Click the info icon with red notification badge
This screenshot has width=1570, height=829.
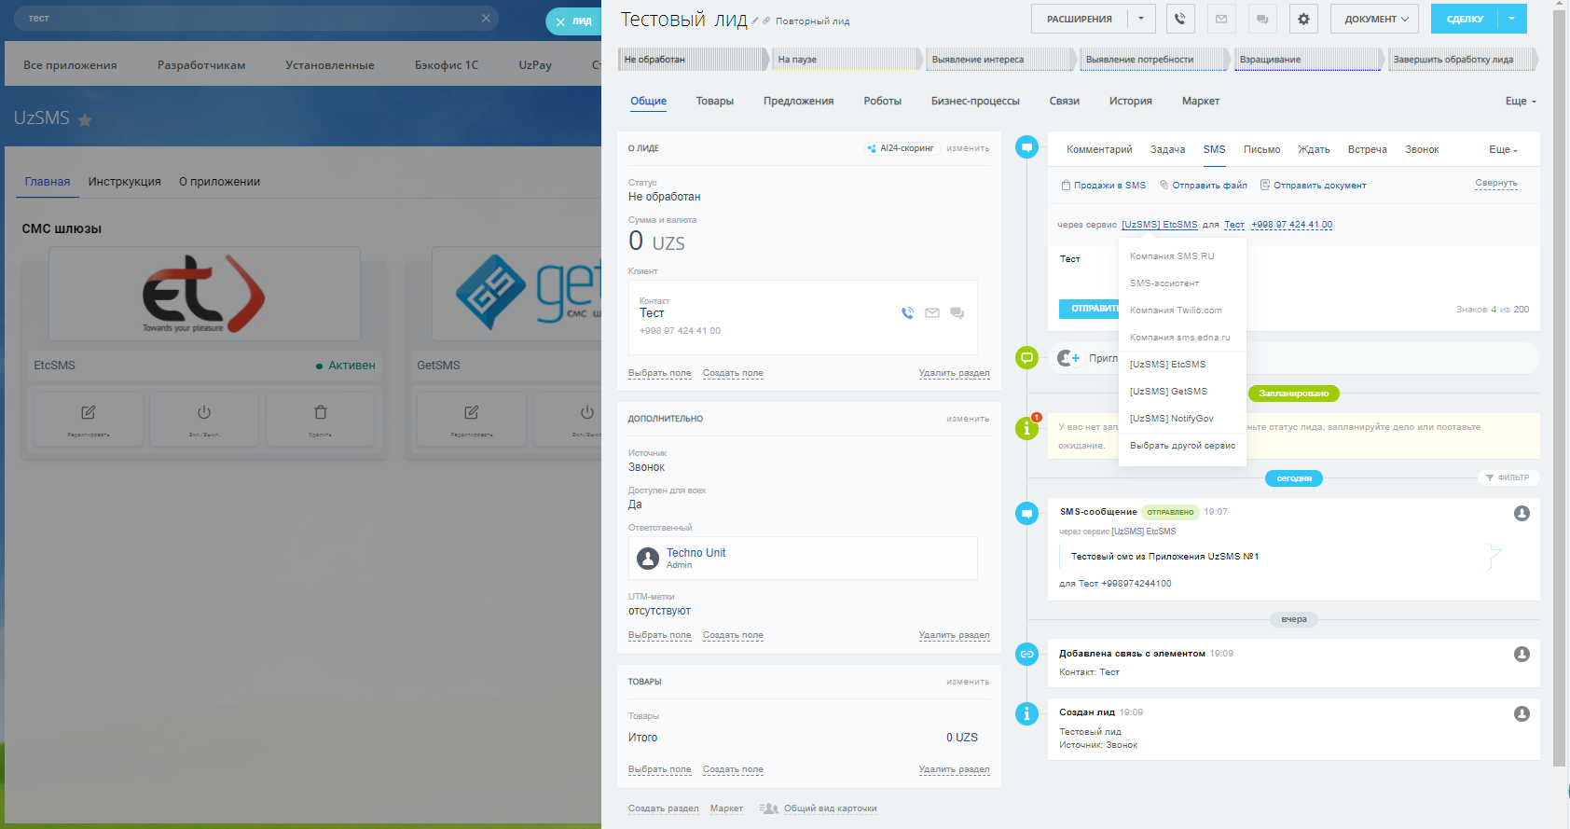point(1026,428)
